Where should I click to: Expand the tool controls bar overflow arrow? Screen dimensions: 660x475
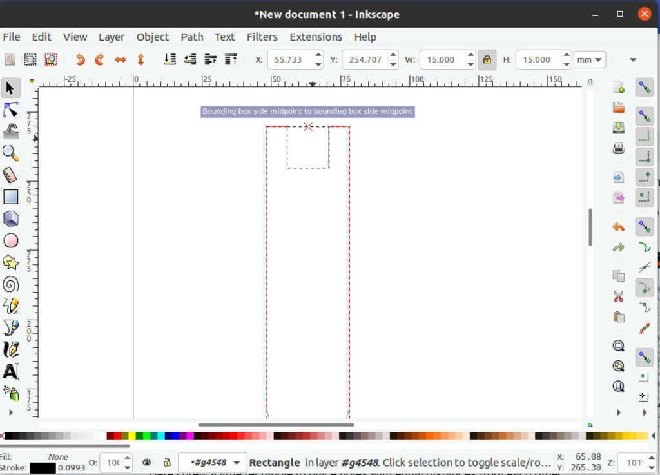point(633,60)
